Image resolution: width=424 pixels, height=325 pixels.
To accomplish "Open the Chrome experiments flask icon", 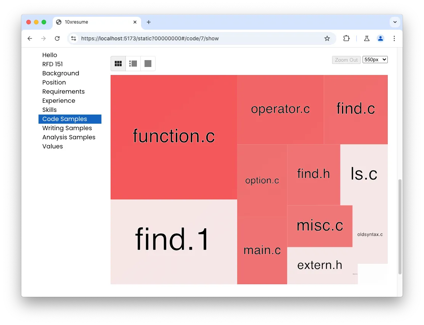I will [366, 38].
